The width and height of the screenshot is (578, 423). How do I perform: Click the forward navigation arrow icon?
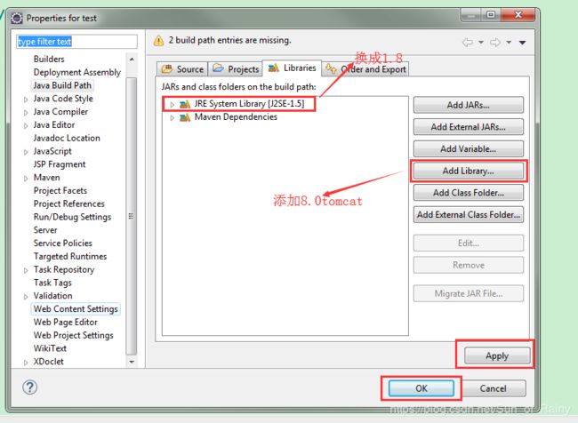click(x=495, y=42)
